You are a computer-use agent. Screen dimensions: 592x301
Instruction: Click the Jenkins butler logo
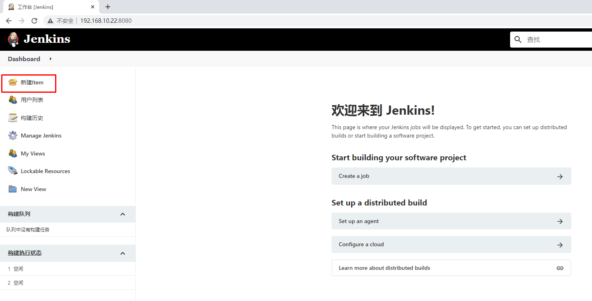(x=13, y=39)
